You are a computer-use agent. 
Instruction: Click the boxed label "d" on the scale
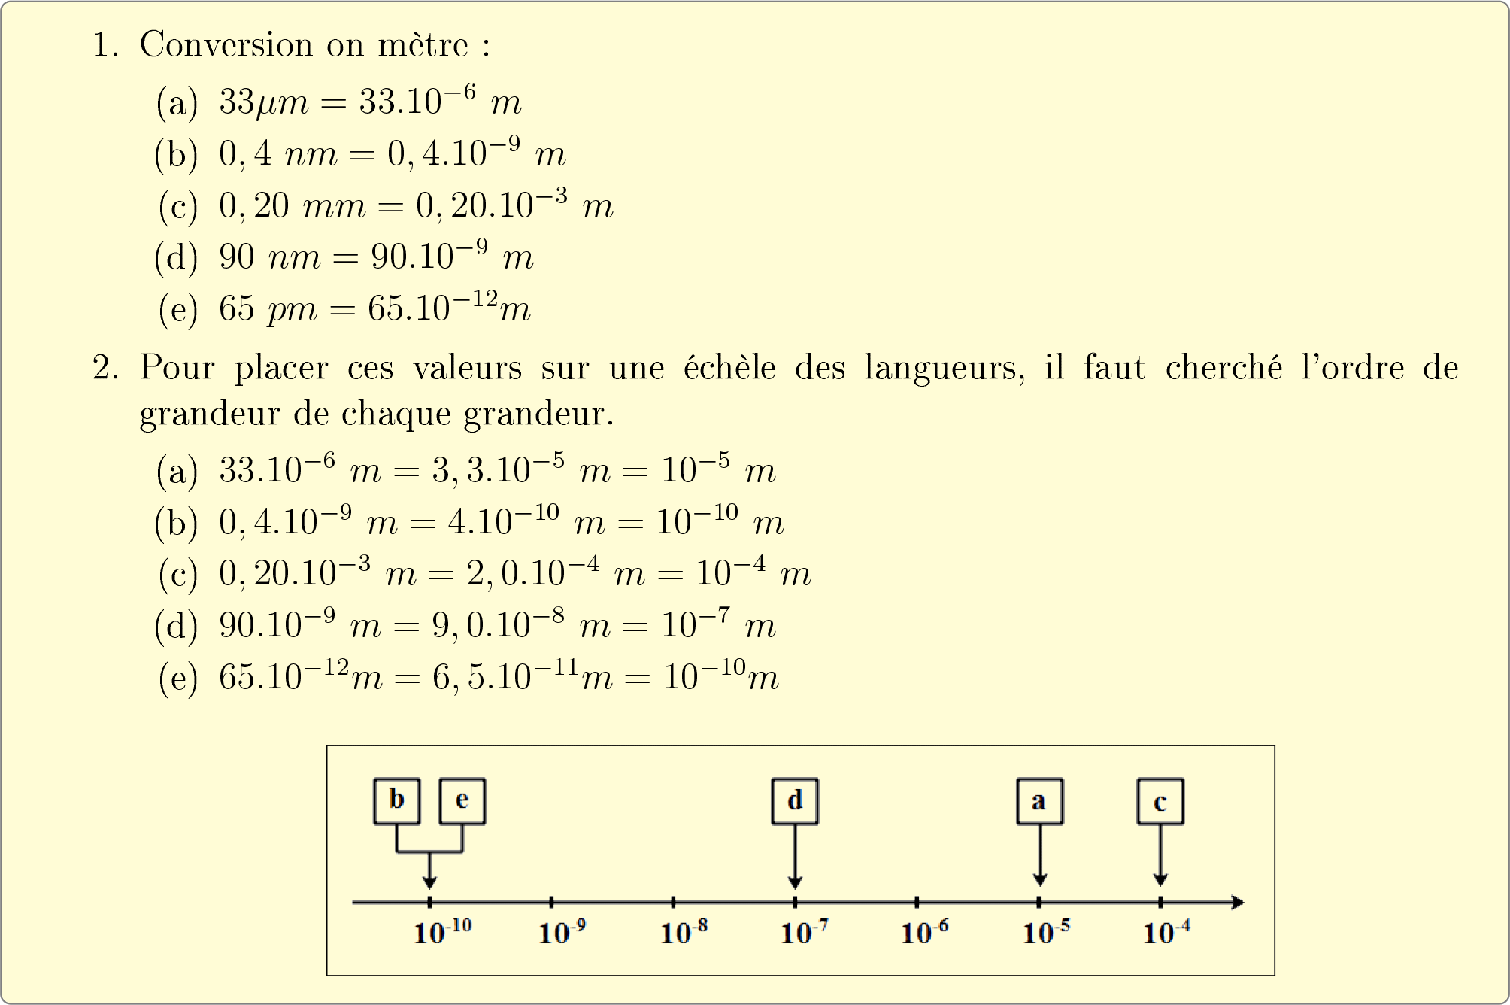click(795, 801)
